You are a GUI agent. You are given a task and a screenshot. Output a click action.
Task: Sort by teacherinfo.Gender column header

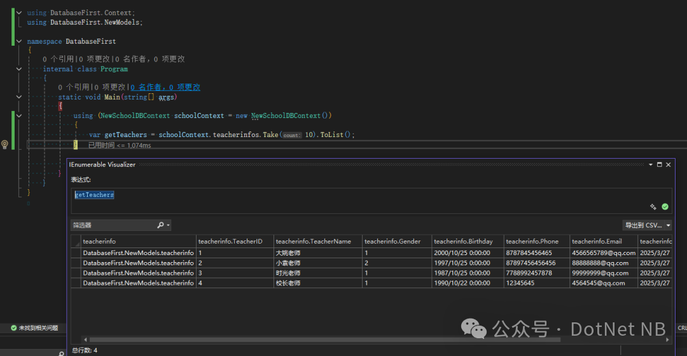(397, 241)
